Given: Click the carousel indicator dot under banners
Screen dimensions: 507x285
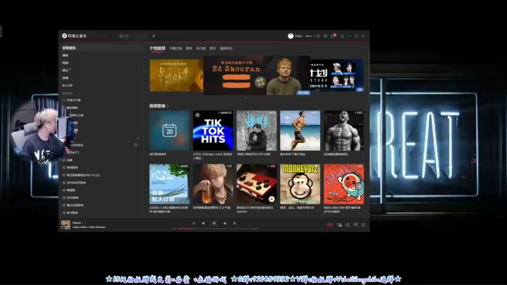Looking at the screenshot, I should 245,98.
